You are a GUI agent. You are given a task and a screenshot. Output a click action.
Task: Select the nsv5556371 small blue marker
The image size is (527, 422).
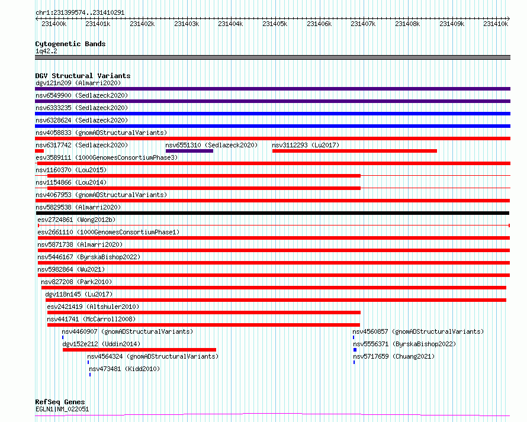(x=355, y=350)
